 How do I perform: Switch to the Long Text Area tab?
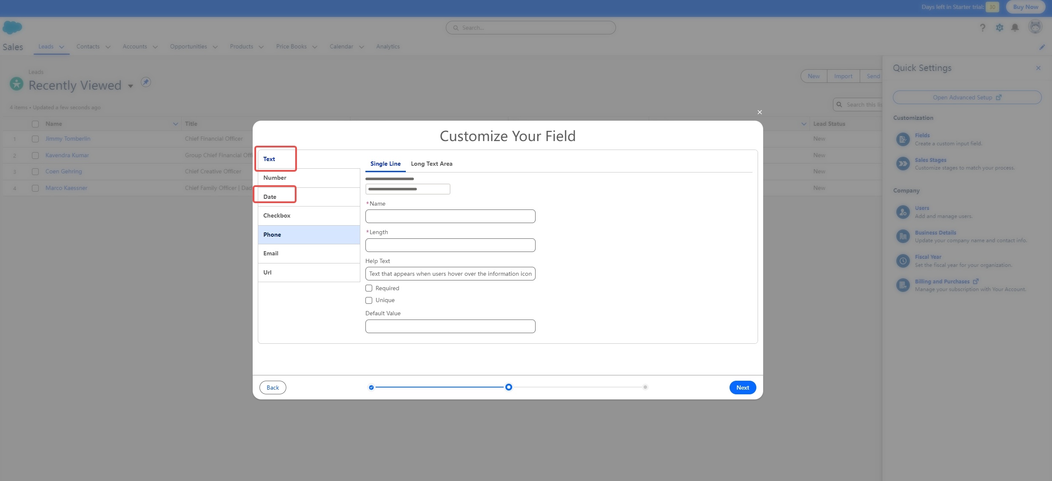[431, 164]
